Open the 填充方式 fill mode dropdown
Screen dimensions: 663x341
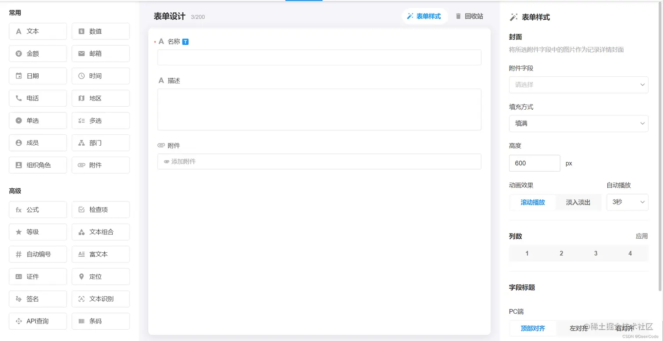578,123
